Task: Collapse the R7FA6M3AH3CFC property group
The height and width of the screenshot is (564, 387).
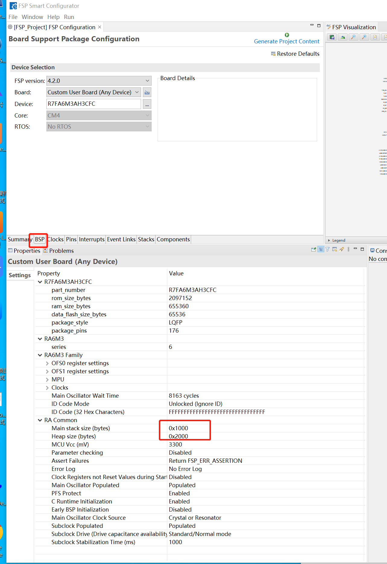Action: point(40,282)
